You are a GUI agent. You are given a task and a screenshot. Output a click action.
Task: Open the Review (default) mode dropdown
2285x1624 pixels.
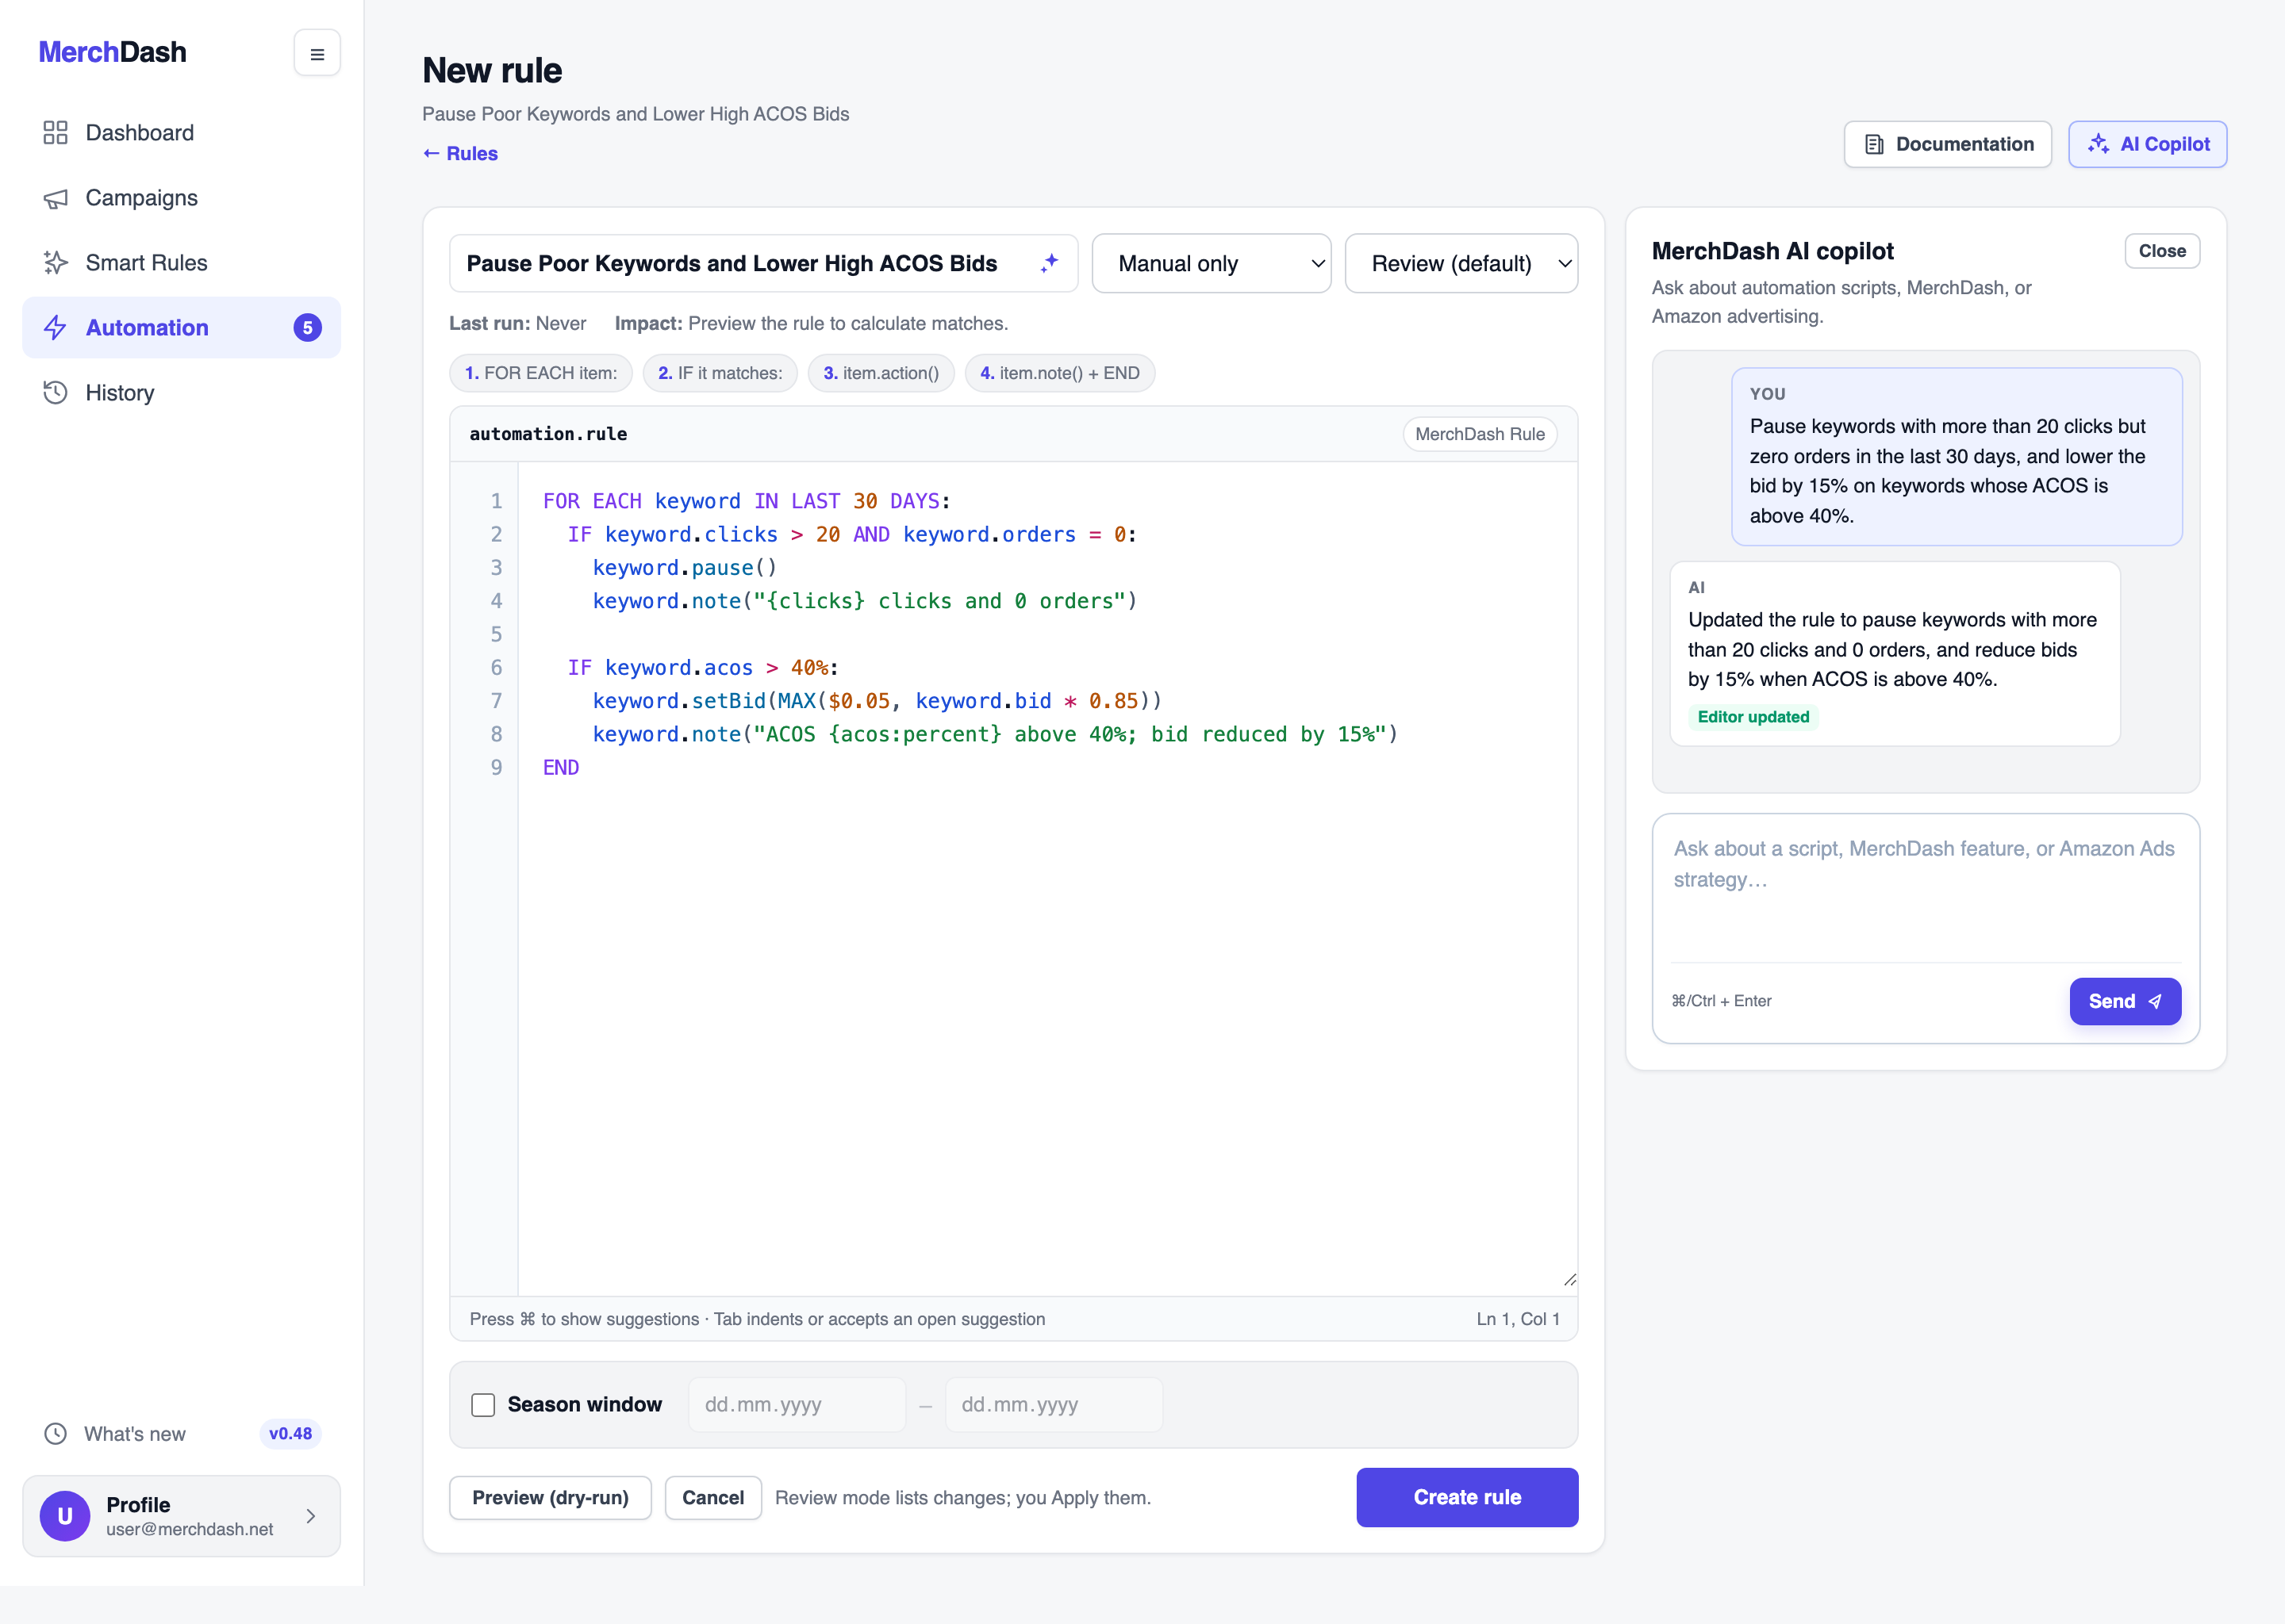[1461, 264]
